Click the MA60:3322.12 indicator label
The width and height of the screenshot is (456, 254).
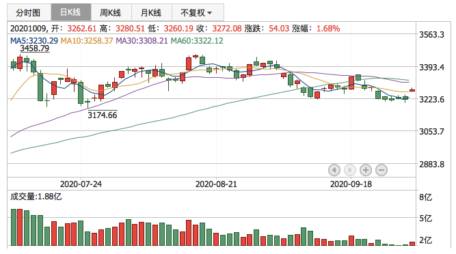click(x=197, y=41)
